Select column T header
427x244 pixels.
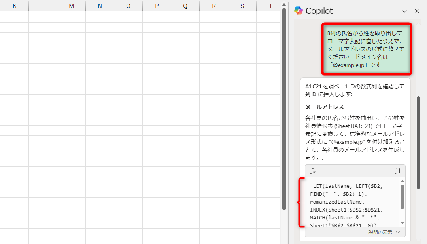(x=268, y=6)
